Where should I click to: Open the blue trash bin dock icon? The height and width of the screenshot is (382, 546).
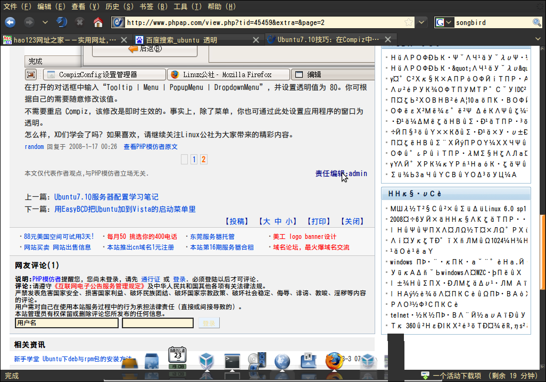point(152,361)
